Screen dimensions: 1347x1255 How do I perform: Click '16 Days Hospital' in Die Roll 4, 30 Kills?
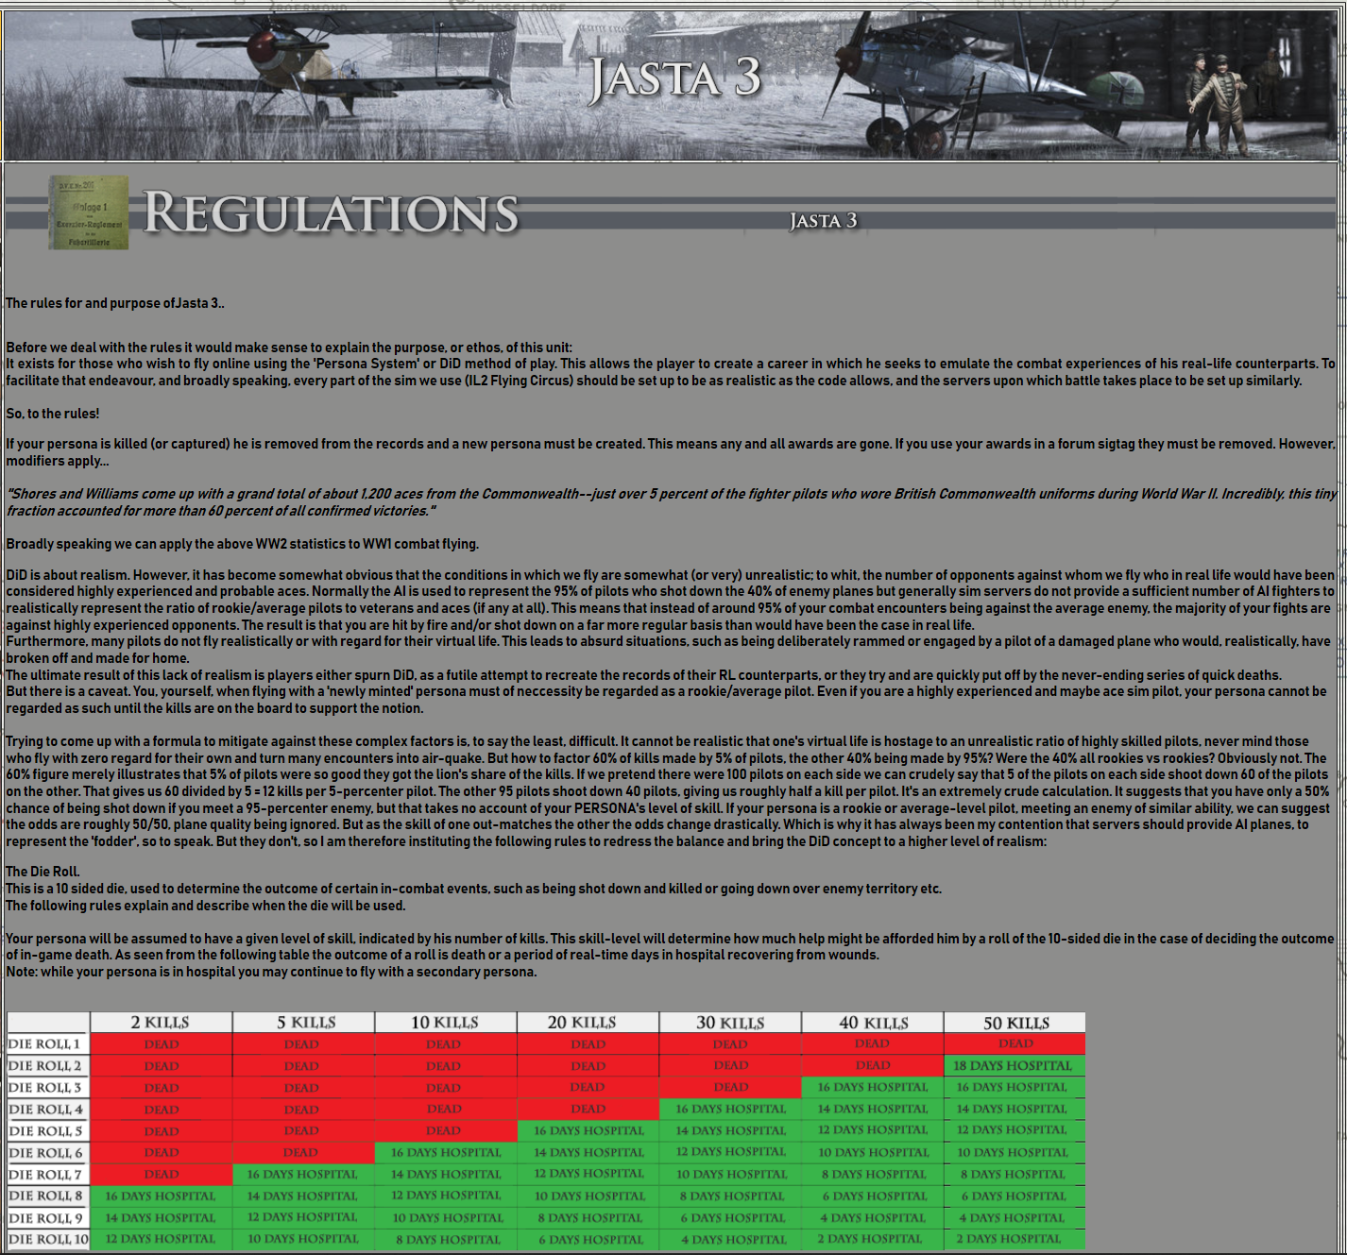730,1109
